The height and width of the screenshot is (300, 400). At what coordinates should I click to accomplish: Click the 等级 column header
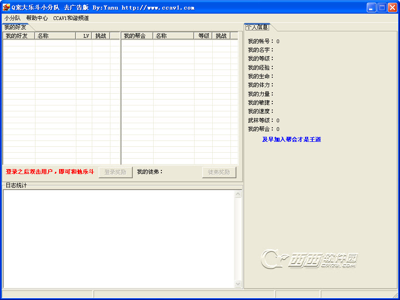pos(203,36)
